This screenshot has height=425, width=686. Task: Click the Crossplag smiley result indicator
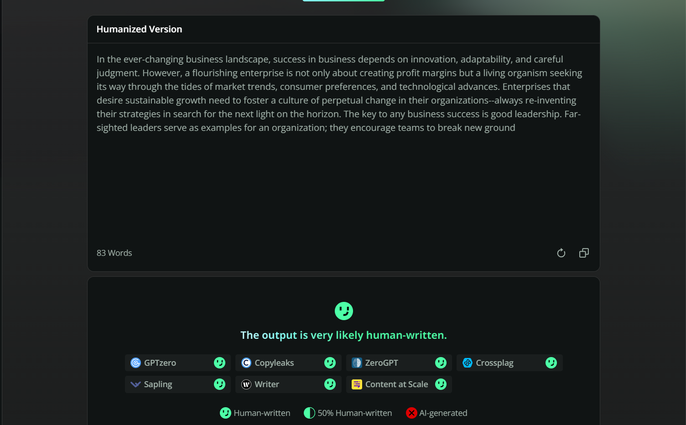click(x=551, y=363)
